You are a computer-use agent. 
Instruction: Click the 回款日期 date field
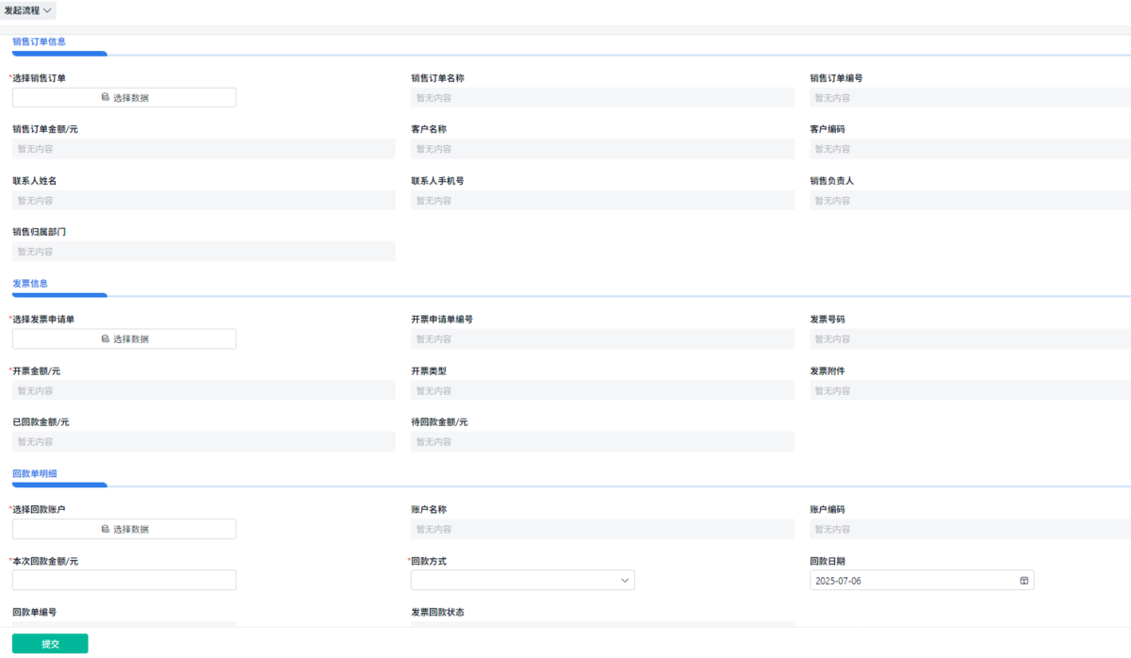pos(922,581)
